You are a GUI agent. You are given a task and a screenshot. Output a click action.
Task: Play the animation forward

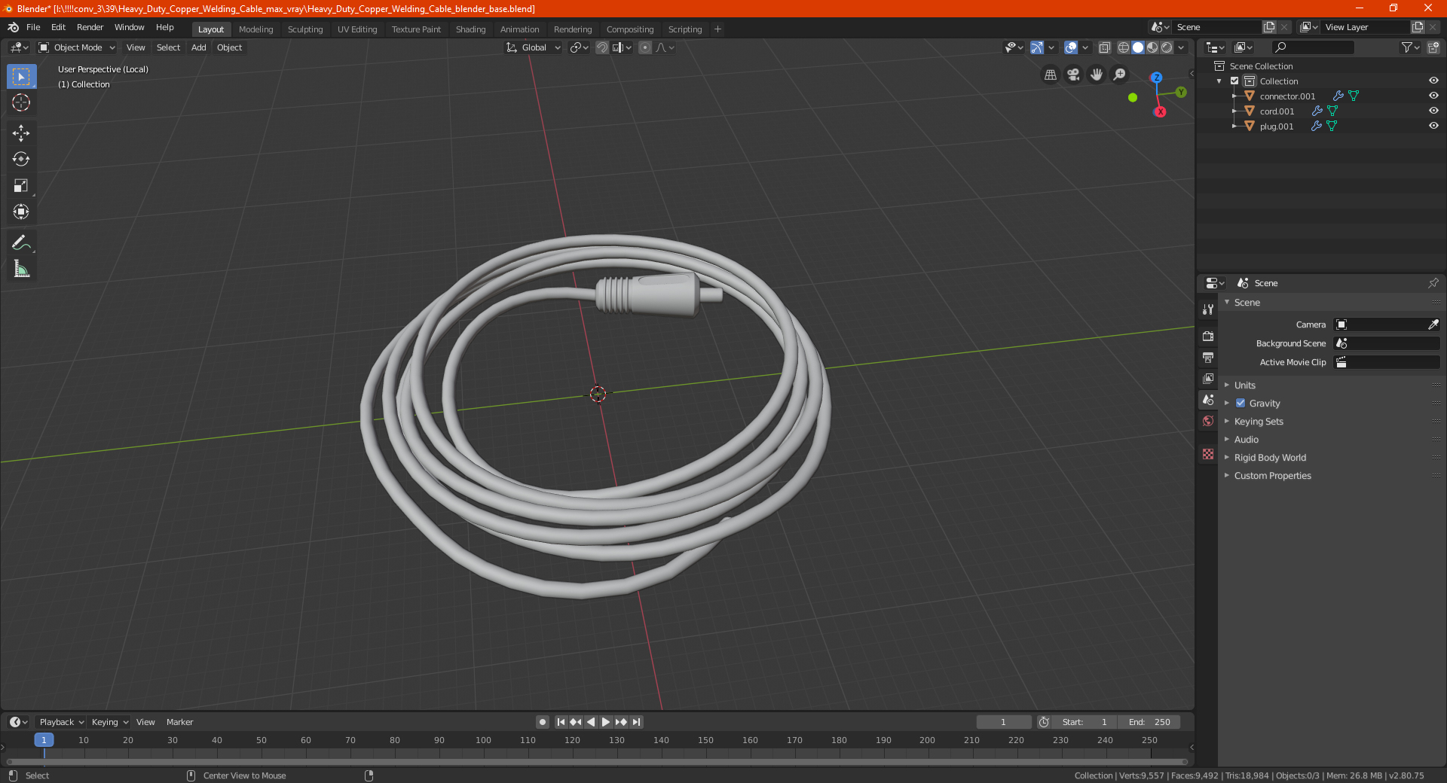click(606, 722)
